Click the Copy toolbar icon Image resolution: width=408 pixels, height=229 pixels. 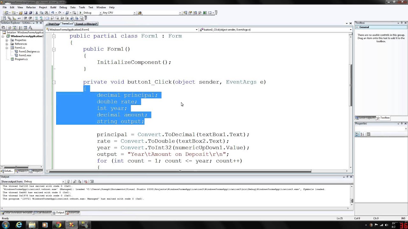click(x=41, y=13)
